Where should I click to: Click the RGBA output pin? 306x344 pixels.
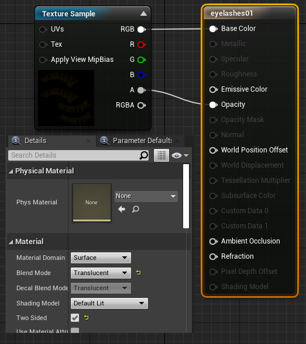tap(142, 106)
